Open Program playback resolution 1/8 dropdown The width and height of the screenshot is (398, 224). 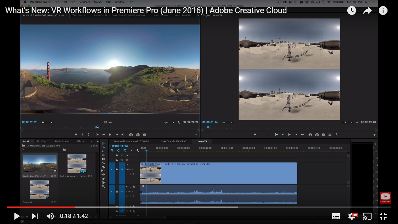coord(347,122)
